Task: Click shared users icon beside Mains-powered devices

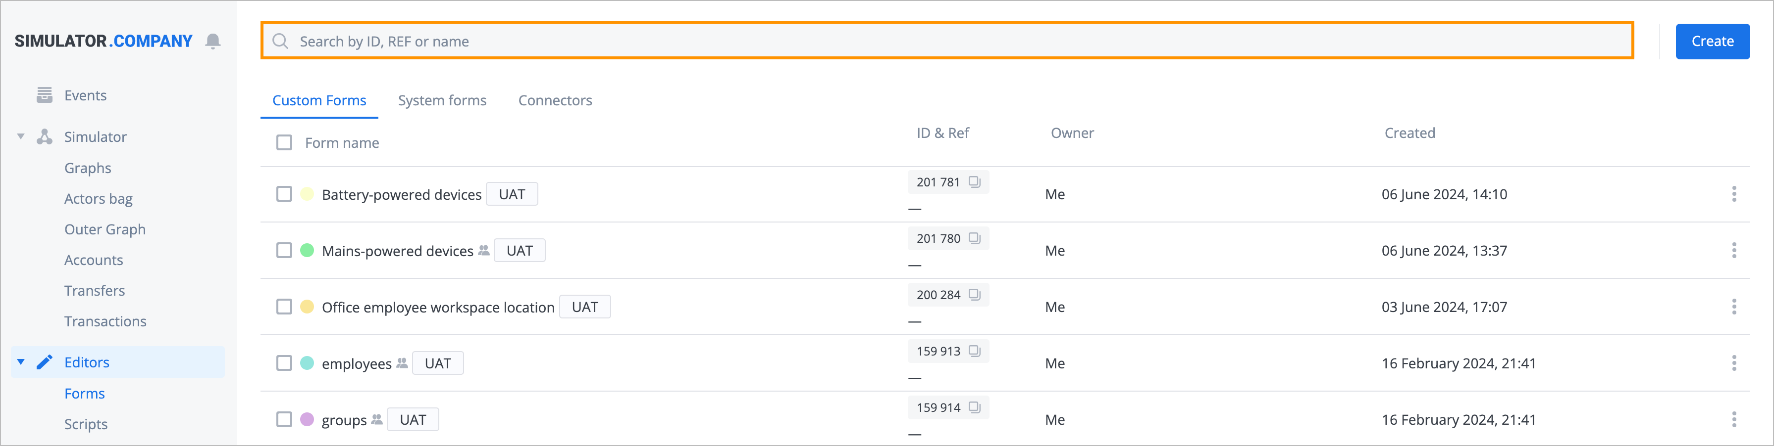Action: pyautogui.click(x=484, y=251)
